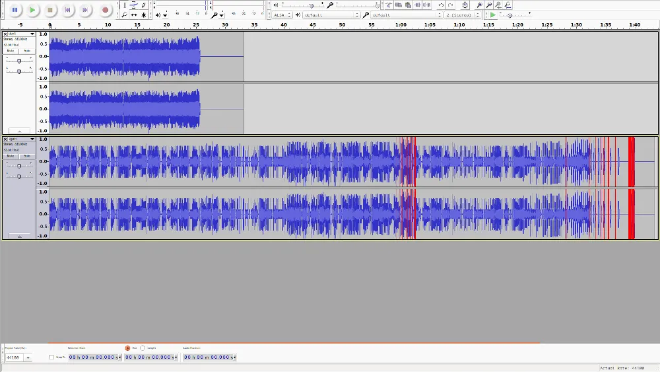Click the Fit Selection zoom icon

[498, 5]
